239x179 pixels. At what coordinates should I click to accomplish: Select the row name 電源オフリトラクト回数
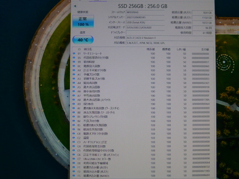[x=96, y=134]
